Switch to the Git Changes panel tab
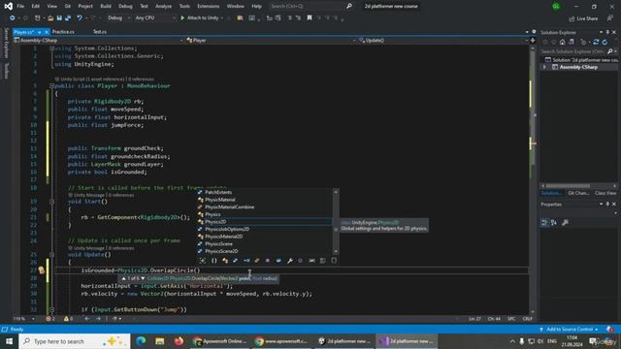The height and width of the screenshot is (349, 621). [x=578, y=193]
